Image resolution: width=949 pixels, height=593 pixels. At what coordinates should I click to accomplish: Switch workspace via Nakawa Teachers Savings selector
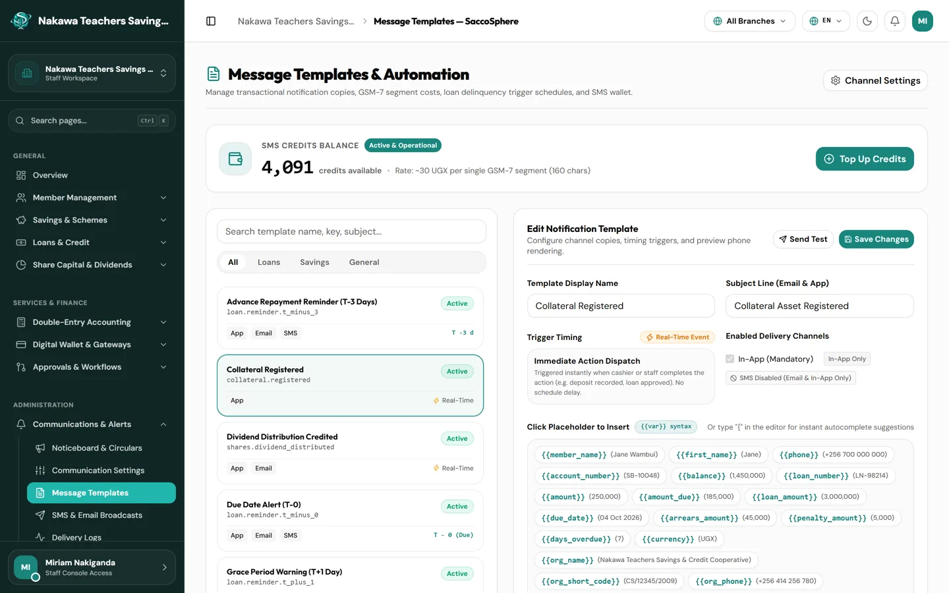pyautogui.click(x=92, y=73)
